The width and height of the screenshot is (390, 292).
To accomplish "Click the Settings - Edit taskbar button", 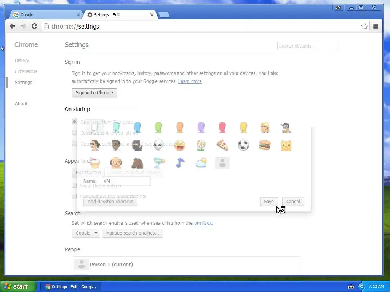I will point(71,287).
